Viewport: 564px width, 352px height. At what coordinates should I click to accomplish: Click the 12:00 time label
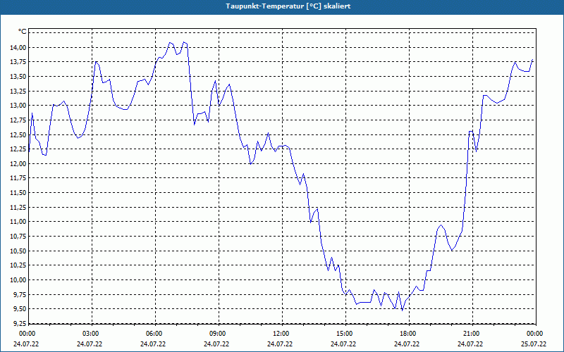(x=281, y=334)
